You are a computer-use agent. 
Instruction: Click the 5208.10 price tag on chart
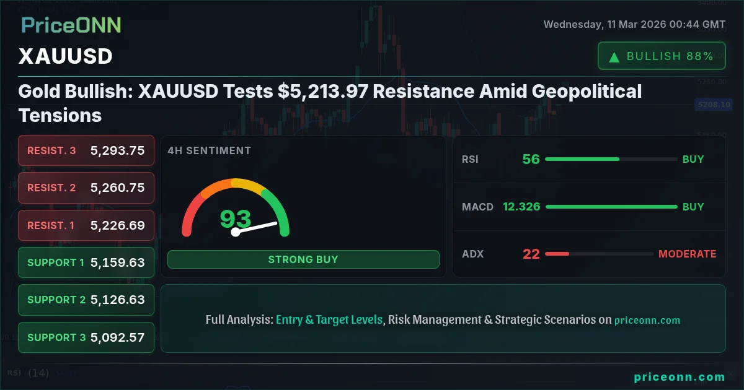[x=713, y=104]
